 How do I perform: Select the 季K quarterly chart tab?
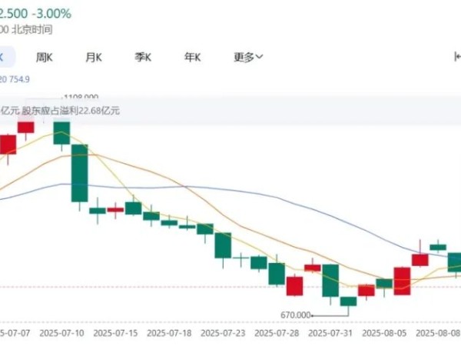[x=143, y=57]
